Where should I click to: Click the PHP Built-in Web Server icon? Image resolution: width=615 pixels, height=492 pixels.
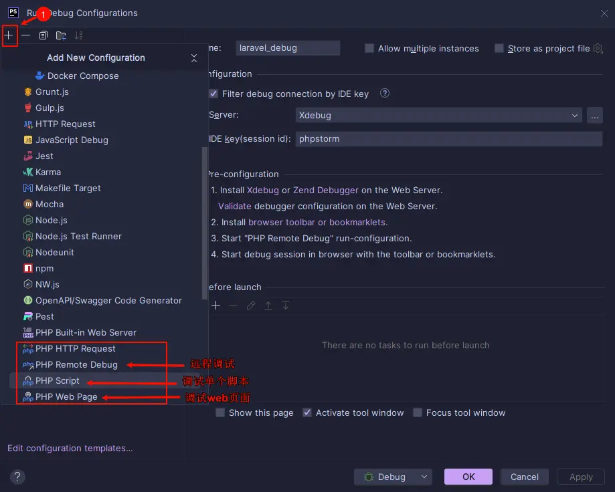[x=28, y=333]
